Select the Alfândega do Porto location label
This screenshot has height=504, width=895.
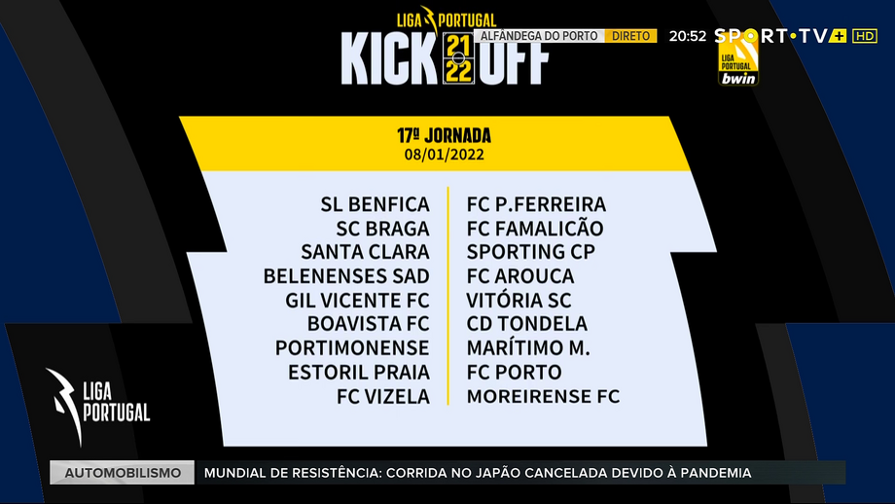click(541, 36)
